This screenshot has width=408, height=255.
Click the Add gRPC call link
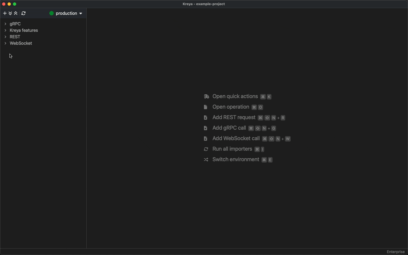(229, 128)
